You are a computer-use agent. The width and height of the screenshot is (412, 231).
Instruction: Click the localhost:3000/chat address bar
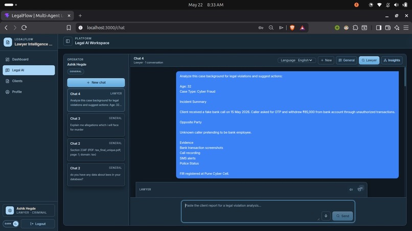(x=106, y=28)
